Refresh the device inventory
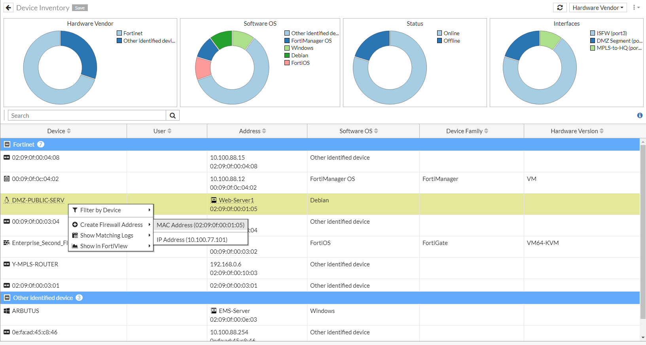The image size is (646, 345). (x=560, y=8)
